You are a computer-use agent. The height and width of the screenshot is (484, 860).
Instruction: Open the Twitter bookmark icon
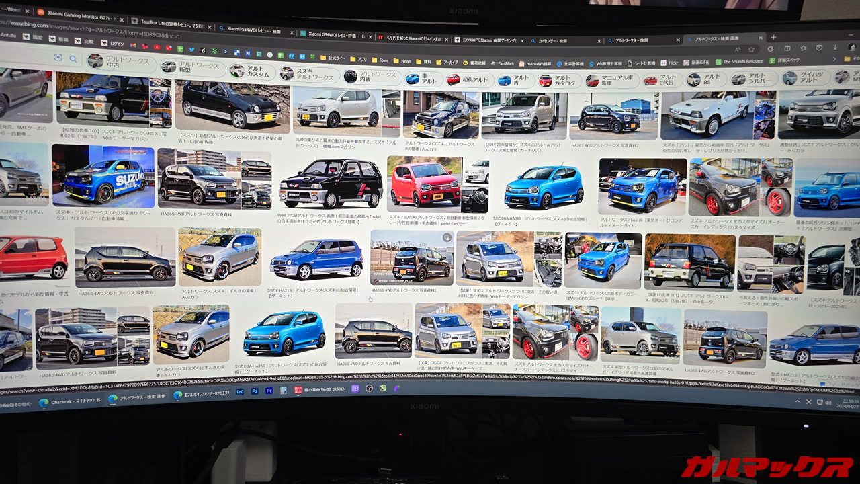tap(191, 49)
